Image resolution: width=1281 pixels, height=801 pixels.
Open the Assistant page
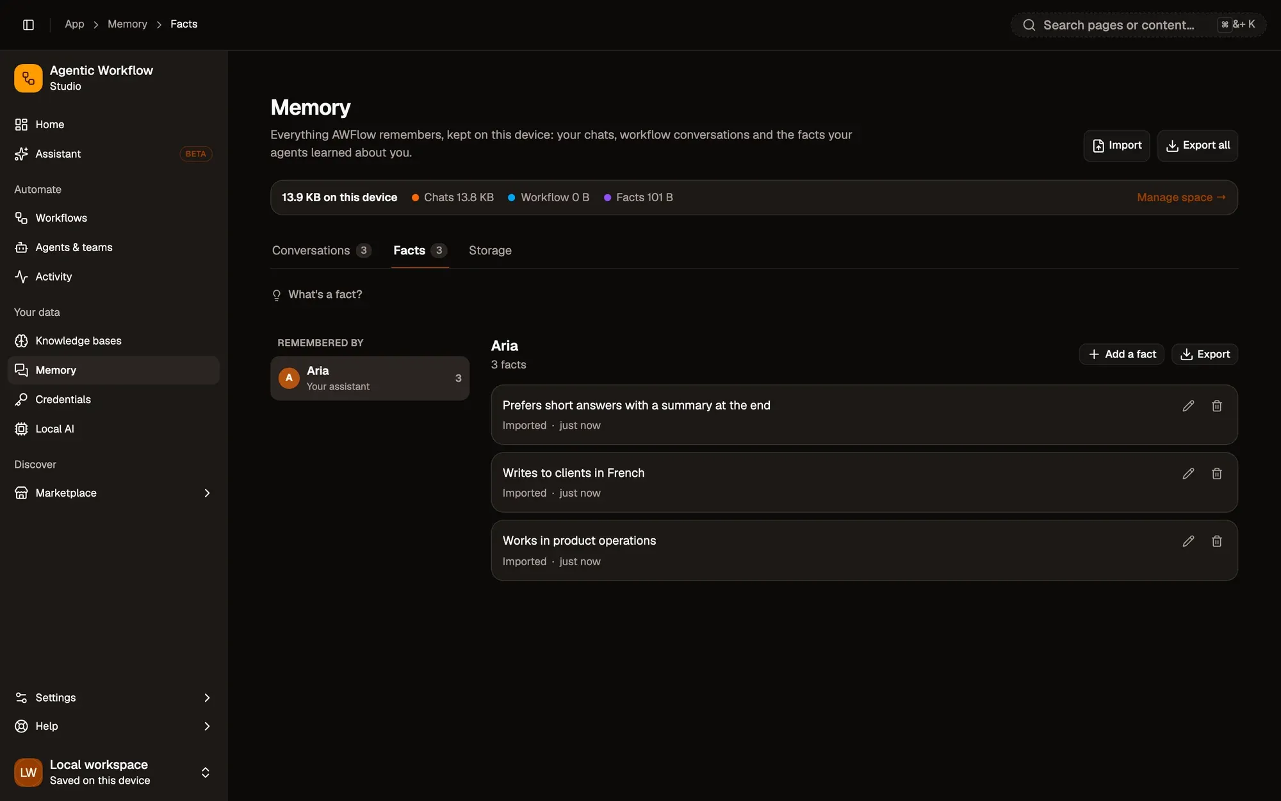point(113,154)
